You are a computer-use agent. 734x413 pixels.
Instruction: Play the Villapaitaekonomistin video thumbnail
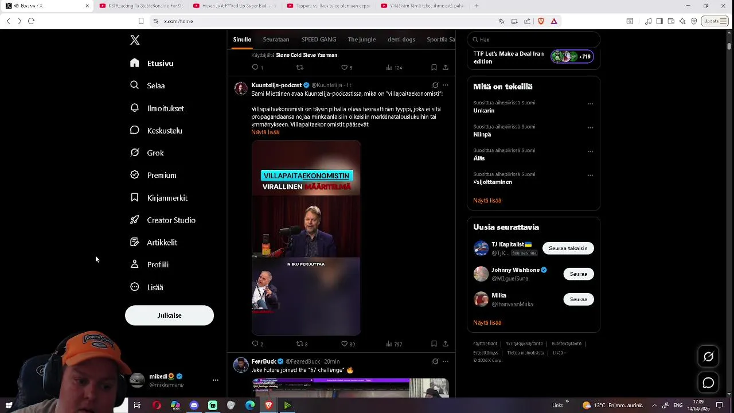click(306, 238)
